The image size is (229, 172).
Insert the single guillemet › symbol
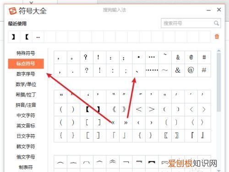point(152,123)
